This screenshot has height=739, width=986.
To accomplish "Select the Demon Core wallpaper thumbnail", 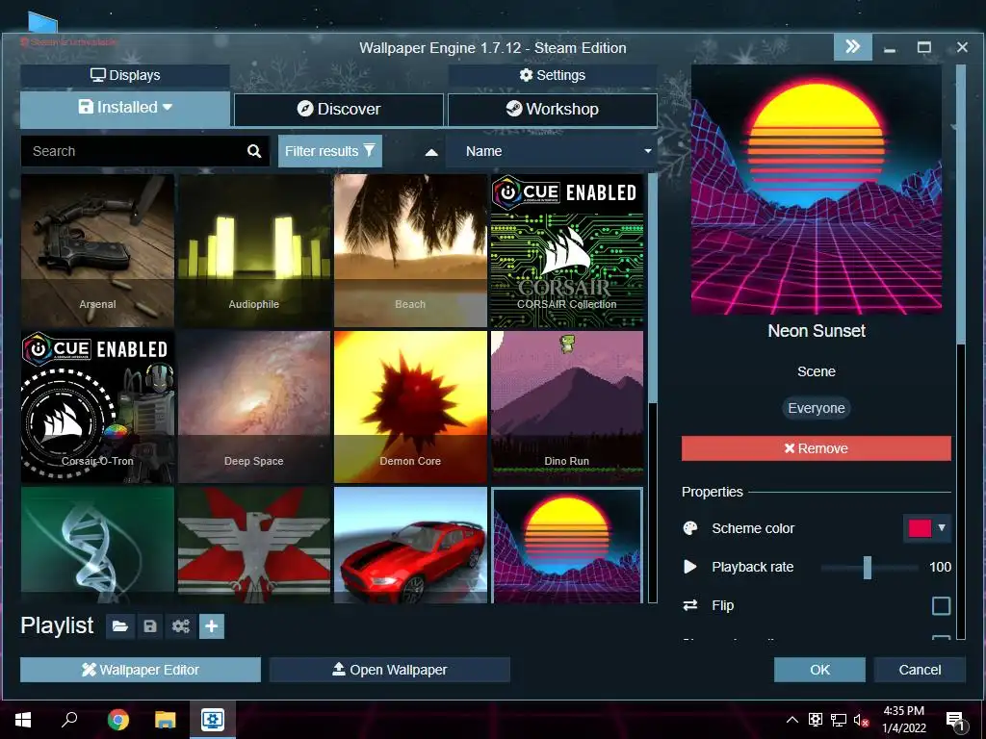I will click(410, 407).
